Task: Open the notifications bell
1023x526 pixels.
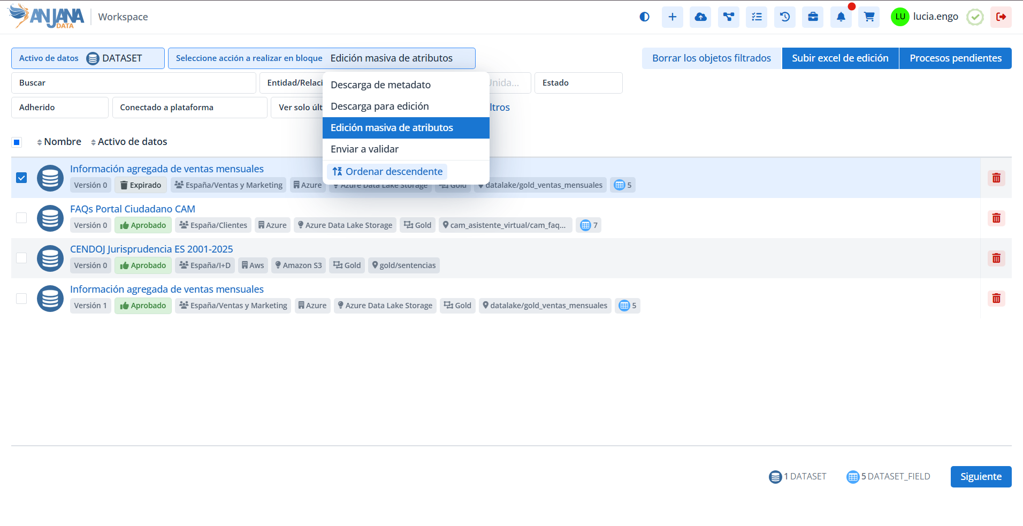Action: [x=841, y=17]
